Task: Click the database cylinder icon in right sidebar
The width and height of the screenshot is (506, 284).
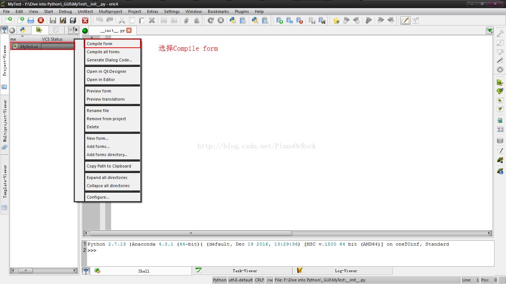Action: pyautogui.click(x=500, y=141)
